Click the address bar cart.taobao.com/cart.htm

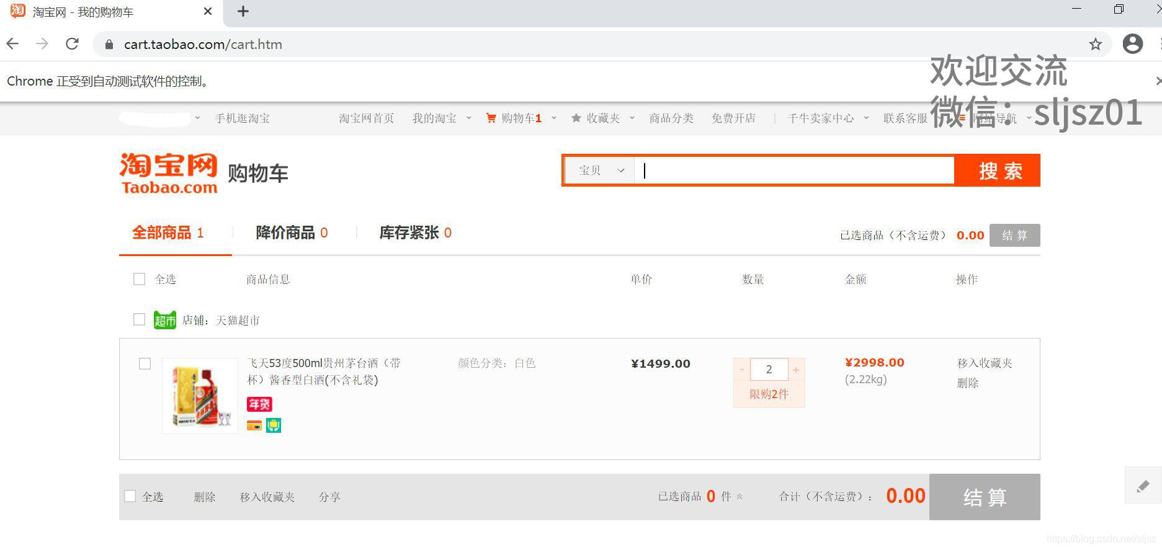pos(203,44)
